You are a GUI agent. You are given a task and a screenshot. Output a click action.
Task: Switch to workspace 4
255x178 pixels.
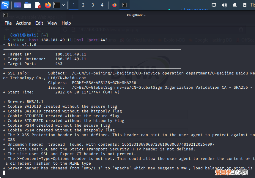[102, 5]
